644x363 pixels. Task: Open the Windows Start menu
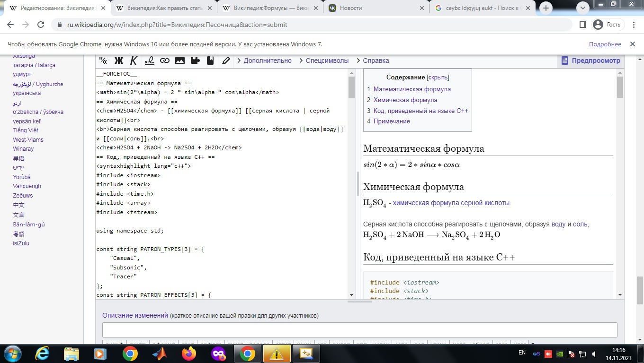(x=12, y=353)
